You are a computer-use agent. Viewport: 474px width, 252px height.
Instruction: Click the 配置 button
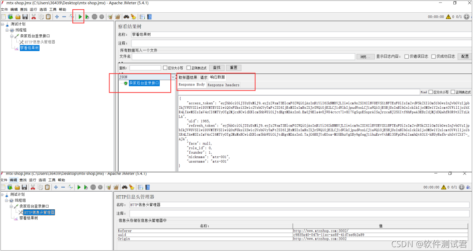click(465, 56)
